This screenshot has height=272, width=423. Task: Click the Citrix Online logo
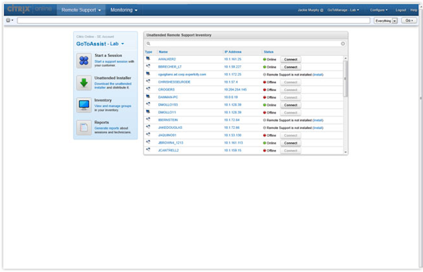[x=30, y=9]
